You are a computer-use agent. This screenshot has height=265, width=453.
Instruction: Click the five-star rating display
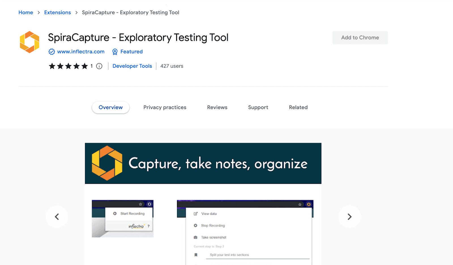pos(68,66)
